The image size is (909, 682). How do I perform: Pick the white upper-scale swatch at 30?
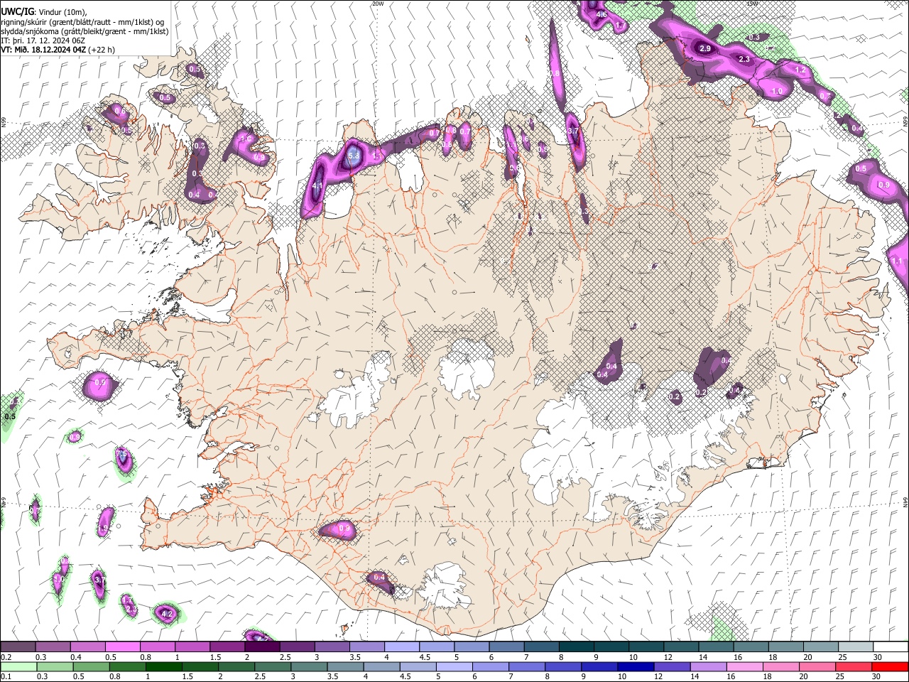point(891,647)
